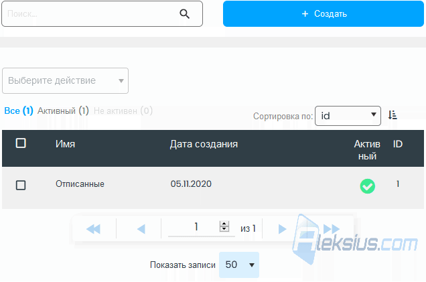Select the Не активен (0) filter tab
The image size is (426, 282).
tap(123, 111)
